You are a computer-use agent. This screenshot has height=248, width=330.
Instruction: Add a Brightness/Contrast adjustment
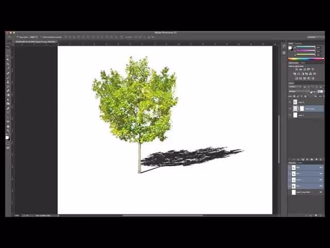[296, 69]
